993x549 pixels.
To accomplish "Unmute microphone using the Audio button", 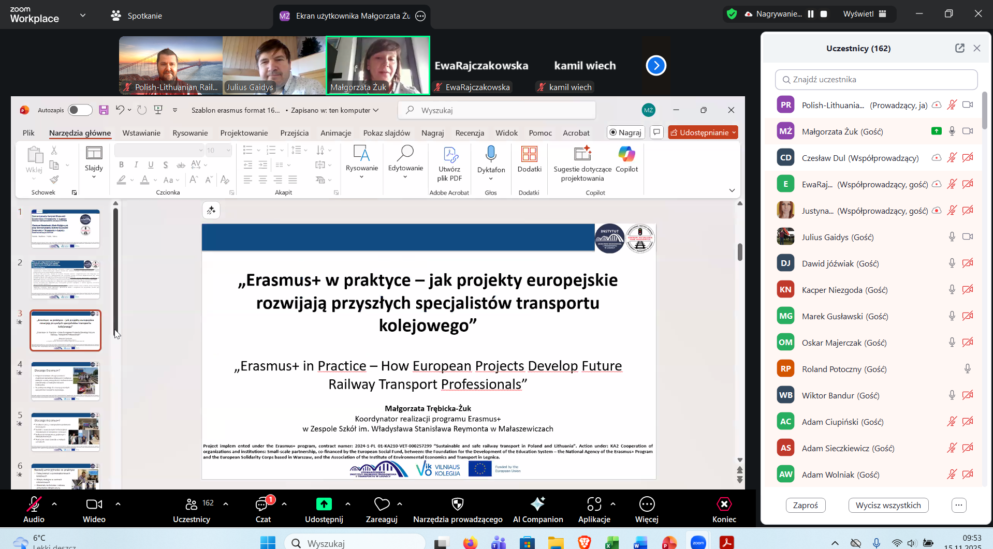I will (x=34, y=505).
